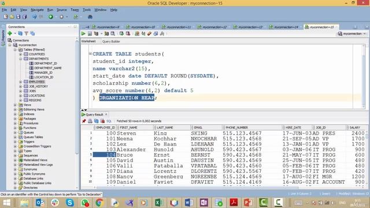Open Word from the Windows taskbar

[189, 203]
